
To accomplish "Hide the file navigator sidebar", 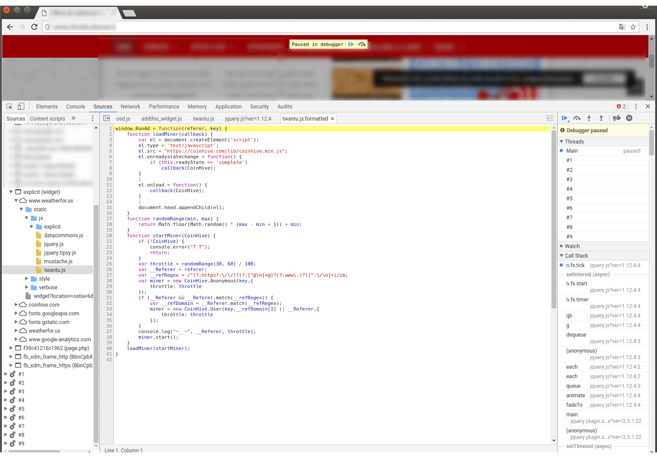I will click(x=106, y=118).
